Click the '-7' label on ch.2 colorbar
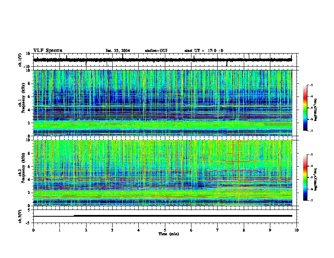The width and height of the screenshot is (334, 258). [311, 201]
